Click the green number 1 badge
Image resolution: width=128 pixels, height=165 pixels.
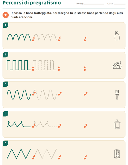tap(6, 25)
